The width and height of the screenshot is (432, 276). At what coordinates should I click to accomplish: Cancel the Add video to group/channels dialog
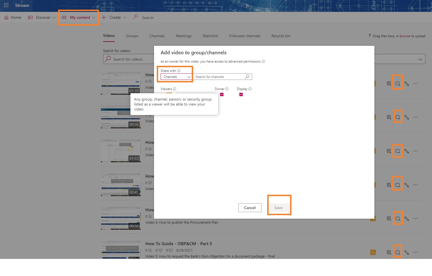(250, 208)
